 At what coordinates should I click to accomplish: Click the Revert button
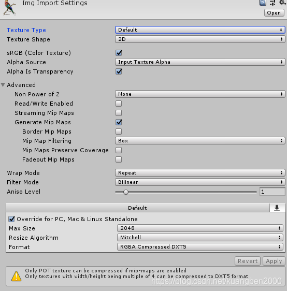tap(248, 261)
